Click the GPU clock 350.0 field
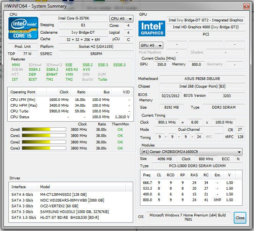This screenshot has width=254, height=231. pos(161,65)
